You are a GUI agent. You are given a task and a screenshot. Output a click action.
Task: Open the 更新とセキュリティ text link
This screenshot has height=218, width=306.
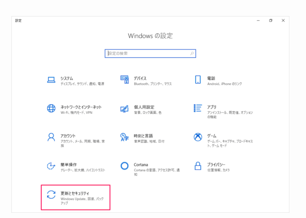pos(75,192)
